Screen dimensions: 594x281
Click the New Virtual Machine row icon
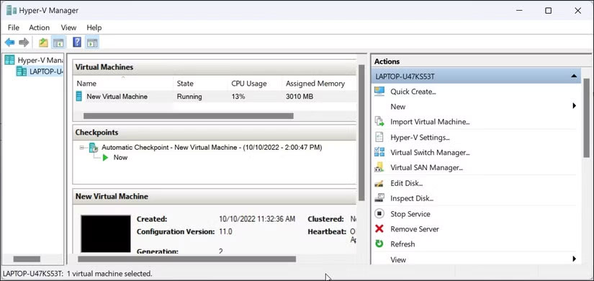pyautogui.click(x=78, y=97)
